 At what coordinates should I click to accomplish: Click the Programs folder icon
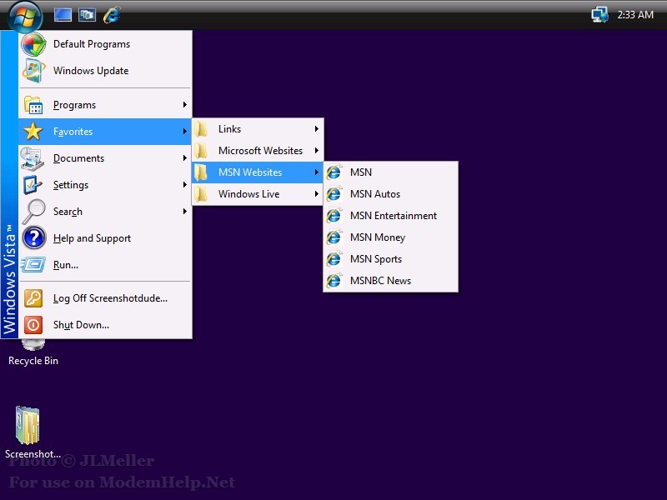(x=33, y=105)
